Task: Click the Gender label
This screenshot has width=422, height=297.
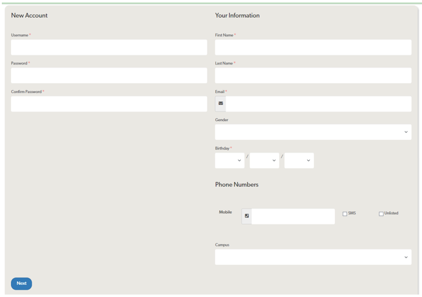Action: [x=221, y=120]
